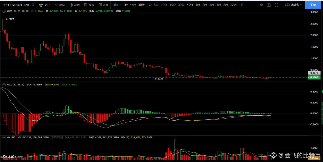
Task: Select the 10分 timeframe
Action: (x=164, y=5)
